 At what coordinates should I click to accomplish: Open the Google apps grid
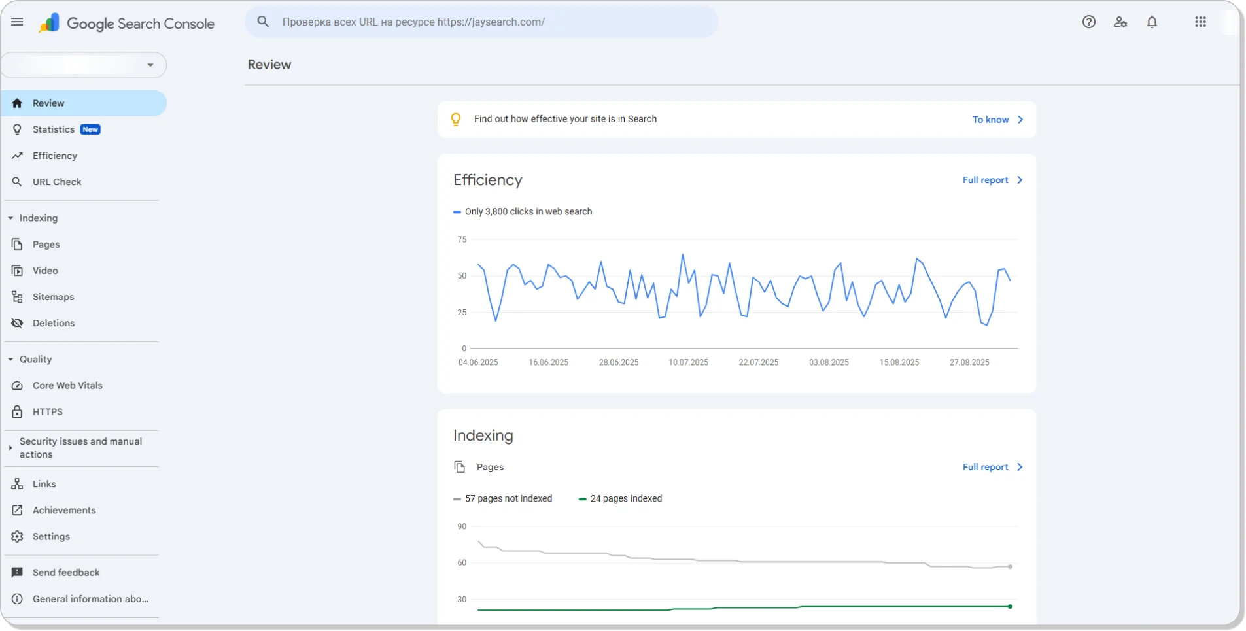[x=1199, y=22]
